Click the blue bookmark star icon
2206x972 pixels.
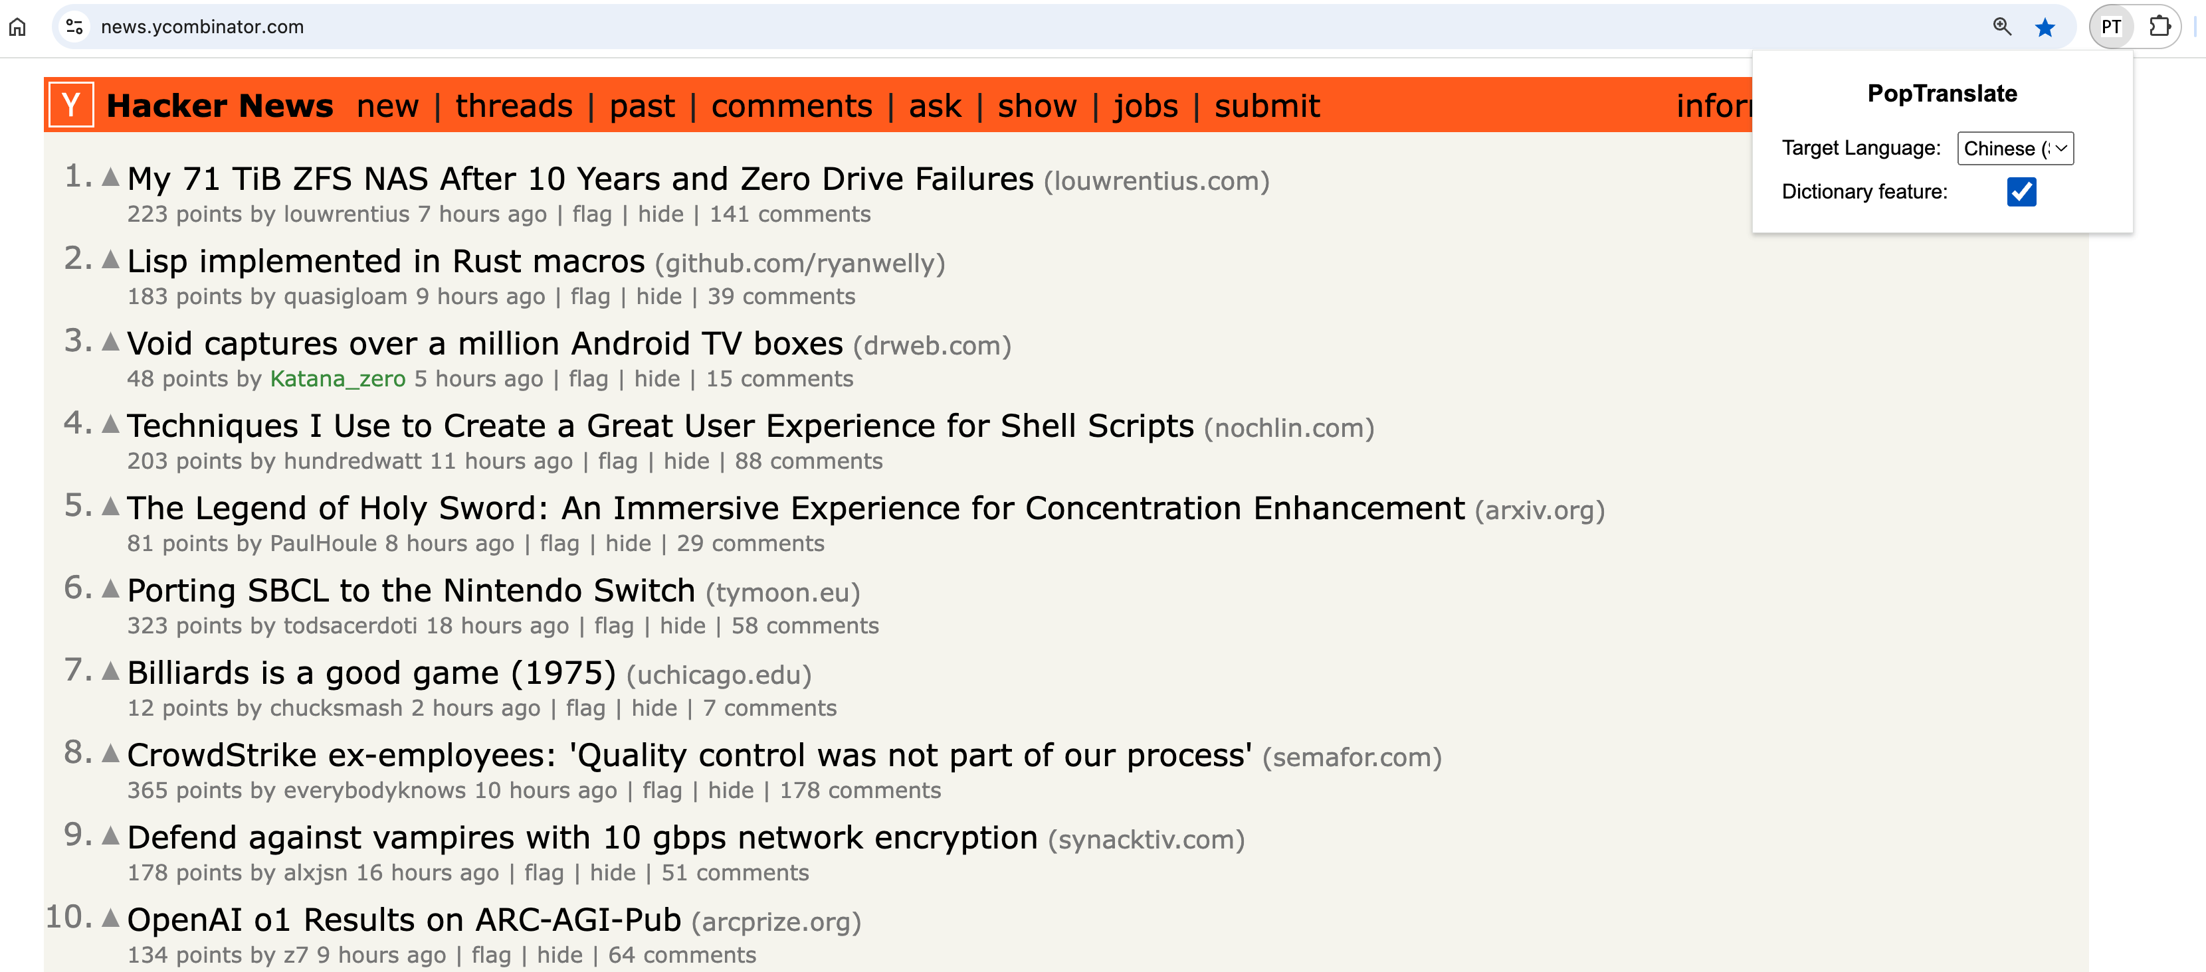(2045, 27)
